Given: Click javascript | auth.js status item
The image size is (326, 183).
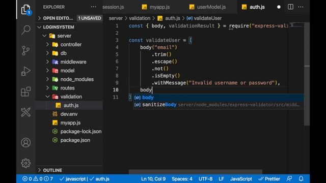Looking at the screenshot, I should (85, 178).
